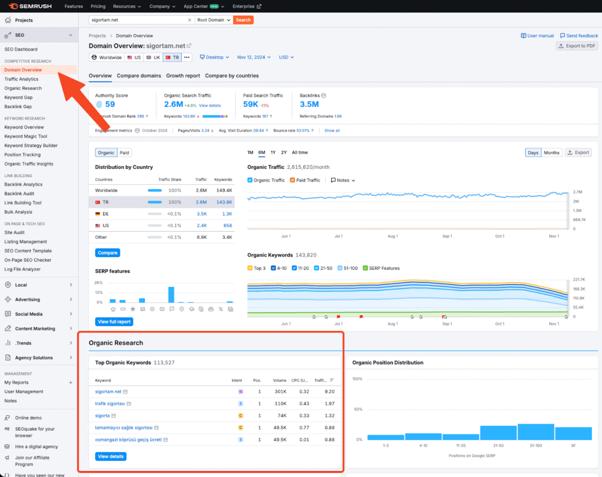Viewport: 602px width, 477px height.
Task: Click the plus icon next to My Reports
Action: click(71, 383)
